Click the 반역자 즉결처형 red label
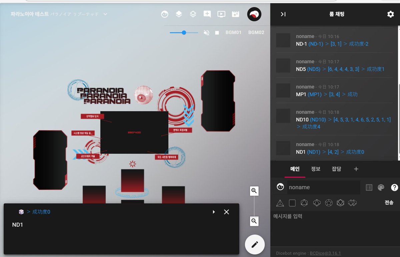The image size is (400, 257). 180,130
